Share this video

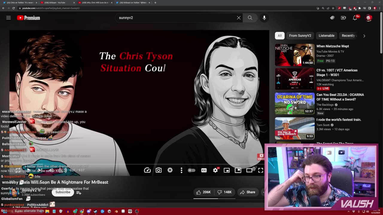point(247,192)
